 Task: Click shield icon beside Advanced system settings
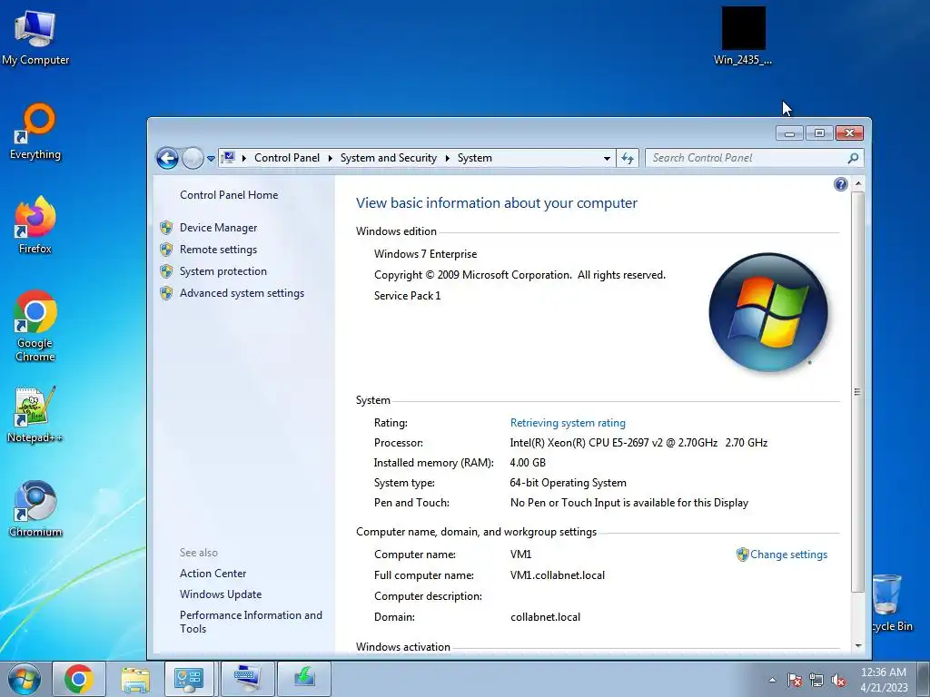tap(167, 293)
